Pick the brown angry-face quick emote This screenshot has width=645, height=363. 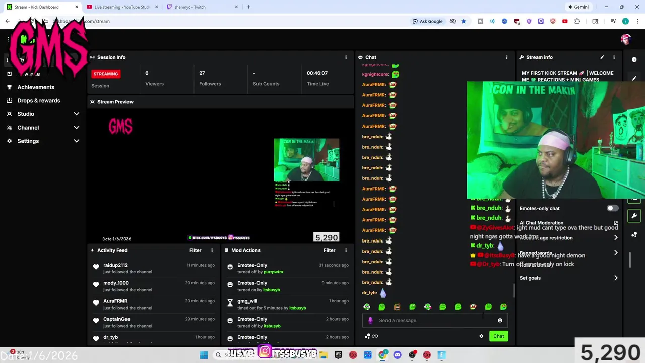[397, 307]
